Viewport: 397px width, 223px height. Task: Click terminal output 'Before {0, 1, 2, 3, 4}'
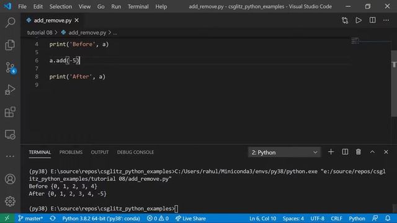click(63, 186)
